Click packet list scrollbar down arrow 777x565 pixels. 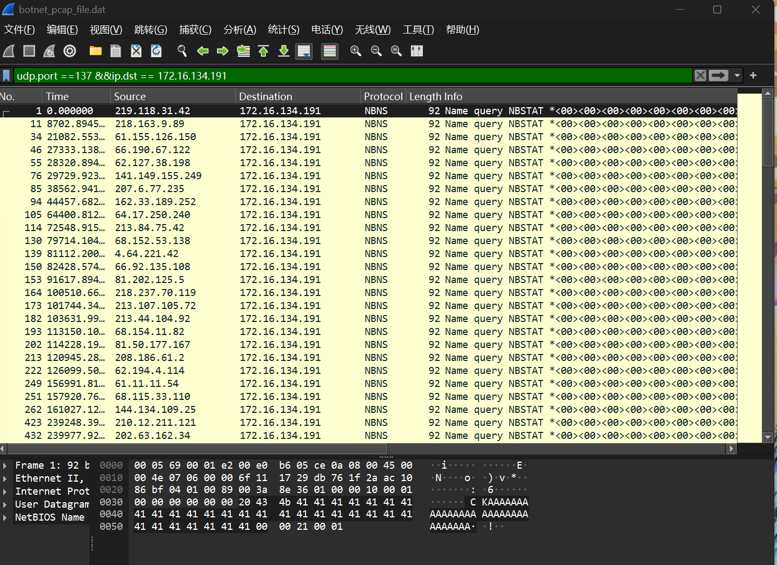(768, 437)
